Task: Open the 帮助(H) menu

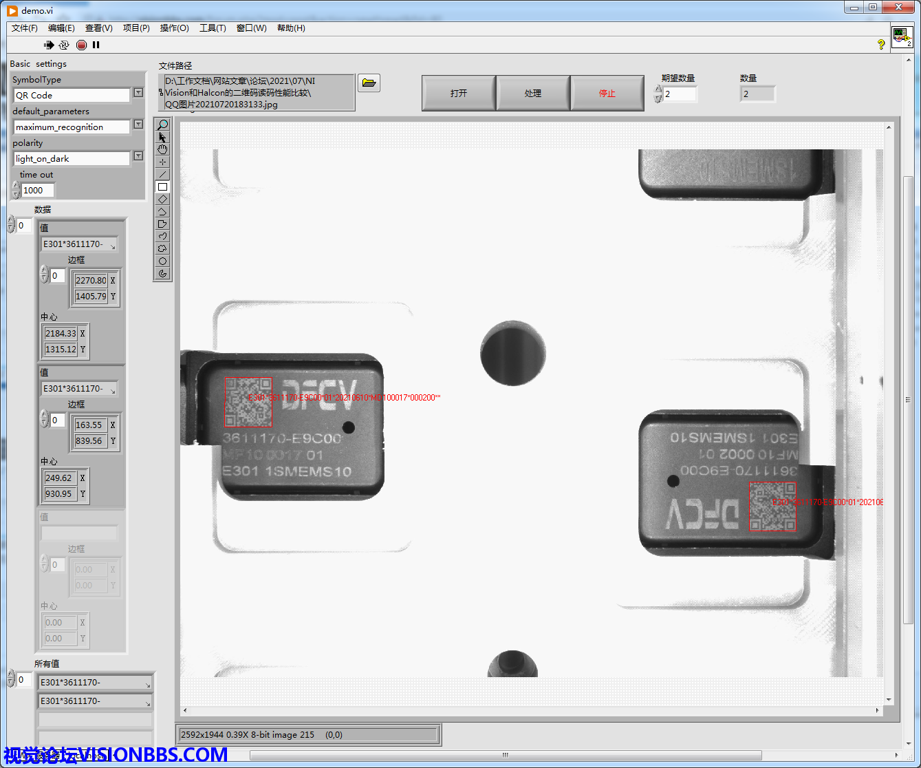Action: pos(291,28)
